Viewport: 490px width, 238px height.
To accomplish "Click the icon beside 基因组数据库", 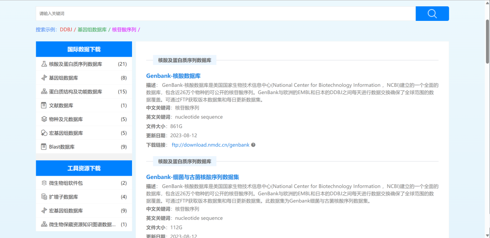I will [x=44, y=78].
